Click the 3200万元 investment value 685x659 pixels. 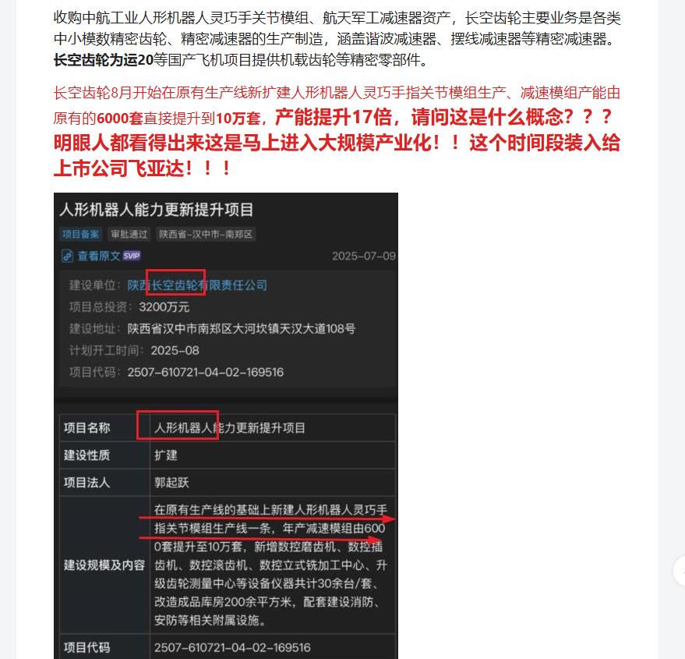coord(164,307)
